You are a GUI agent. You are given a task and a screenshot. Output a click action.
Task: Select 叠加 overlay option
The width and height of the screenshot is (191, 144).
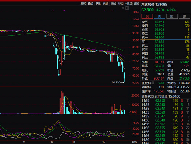coord(91,3)
